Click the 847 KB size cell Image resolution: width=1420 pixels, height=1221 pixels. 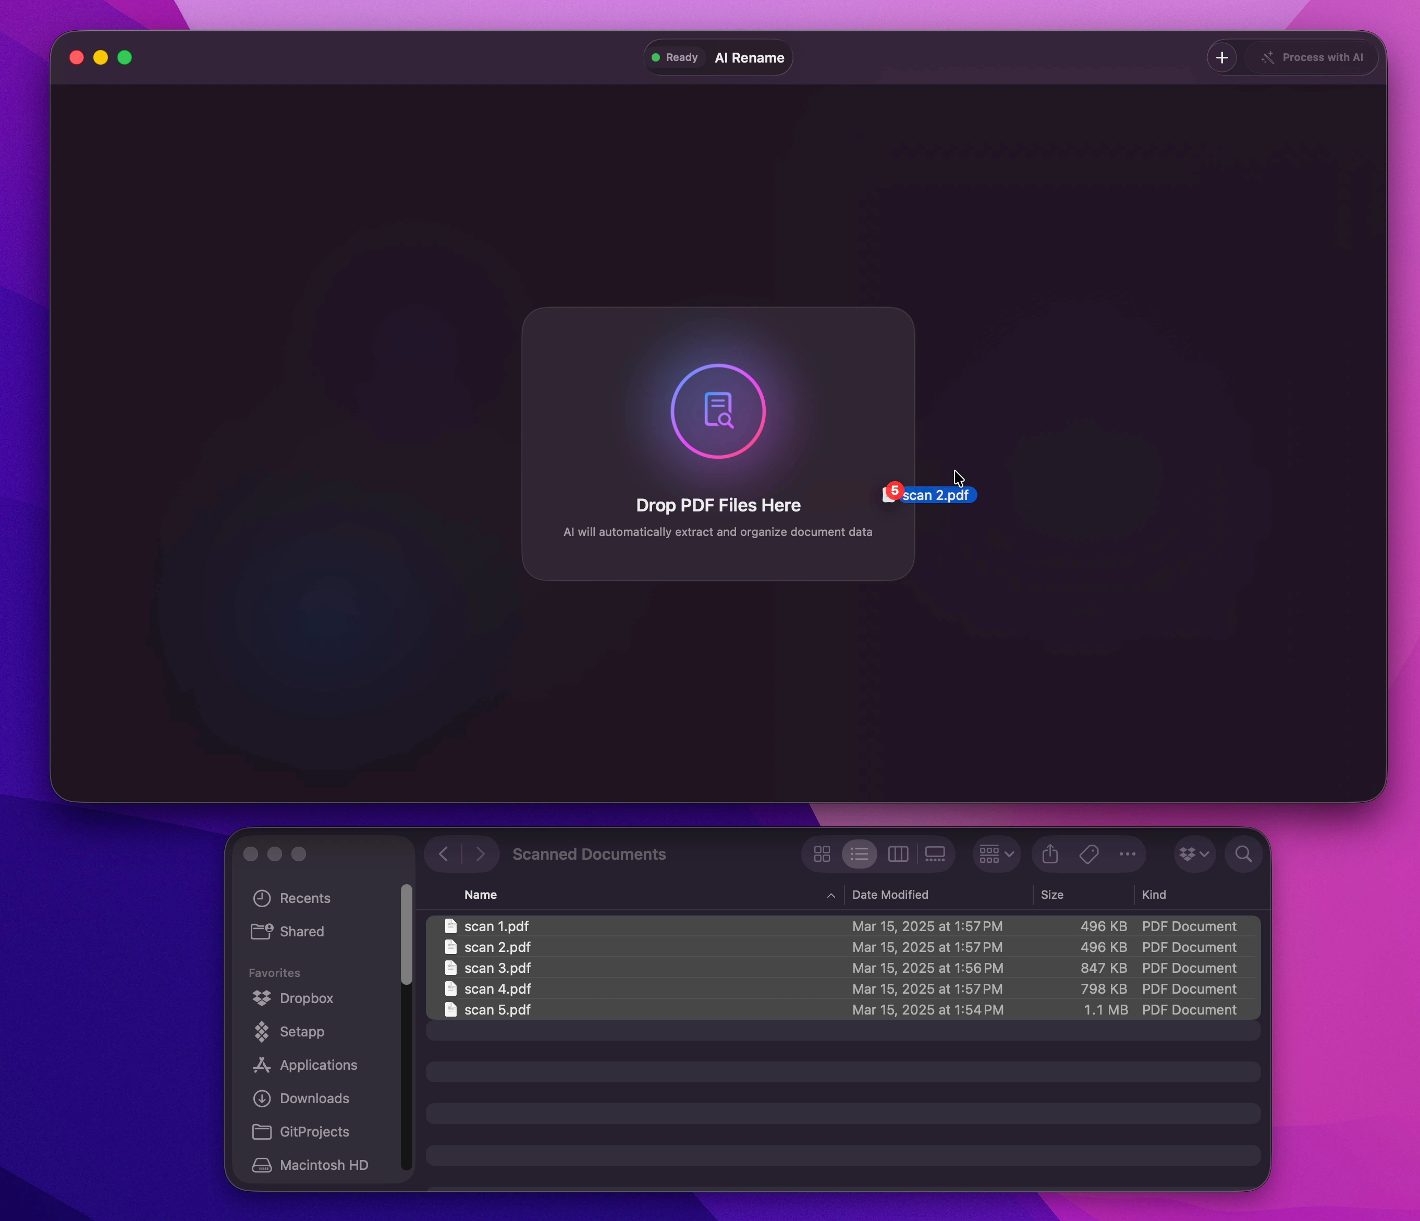coord(1104,968)
